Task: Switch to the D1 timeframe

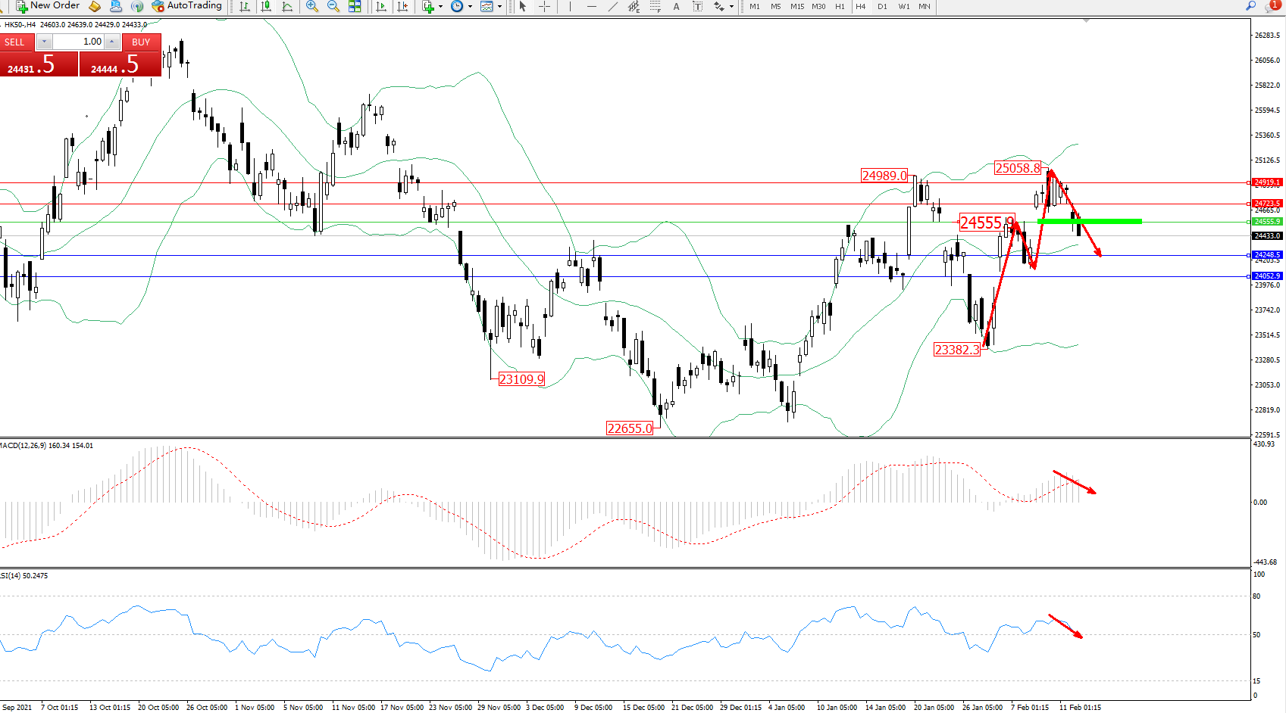Action: click(882, 6)
